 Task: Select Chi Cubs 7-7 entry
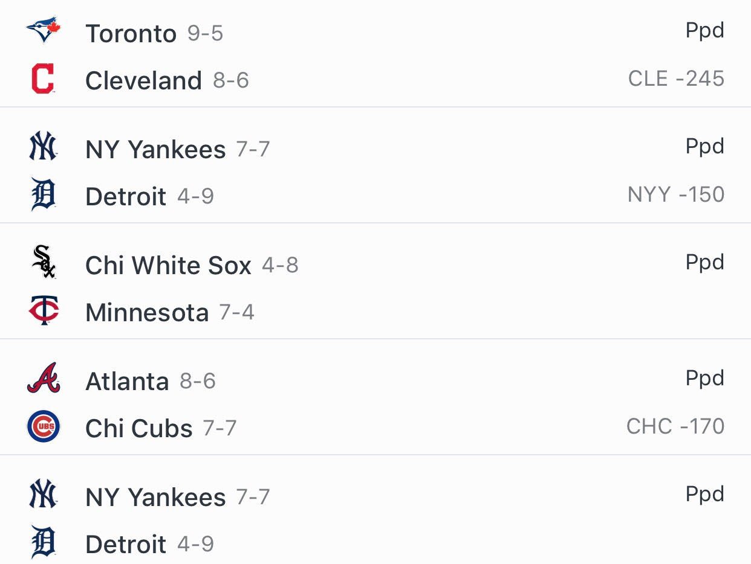click(x=161, y=428)
